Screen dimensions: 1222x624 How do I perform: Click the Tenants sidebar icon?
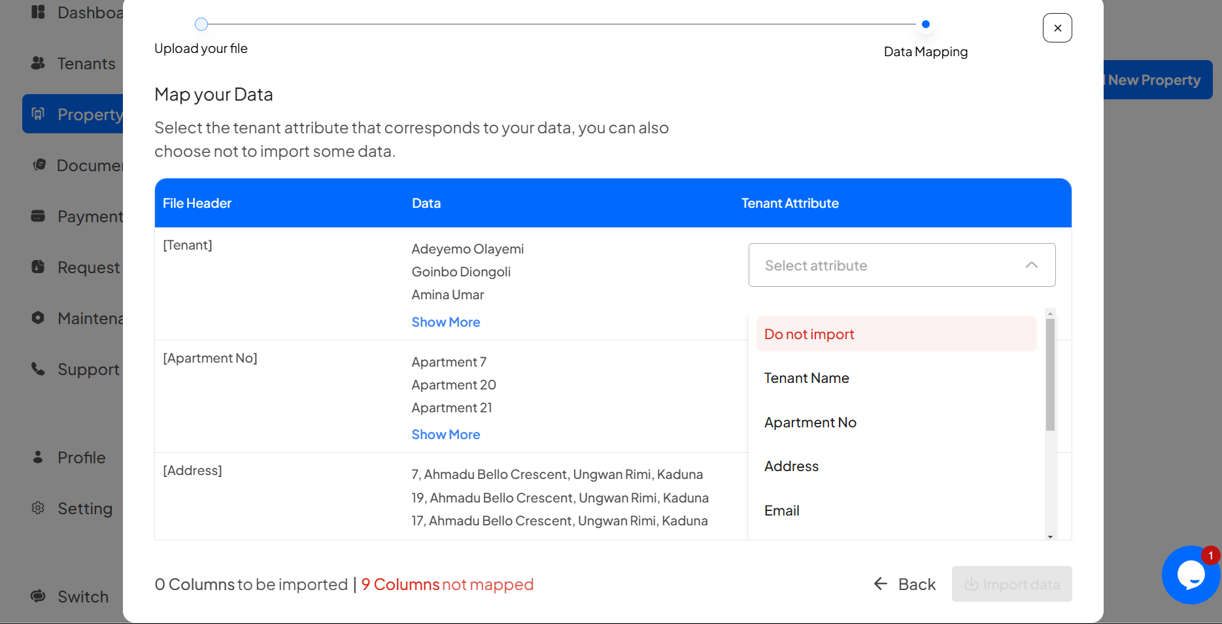(38, 63)
